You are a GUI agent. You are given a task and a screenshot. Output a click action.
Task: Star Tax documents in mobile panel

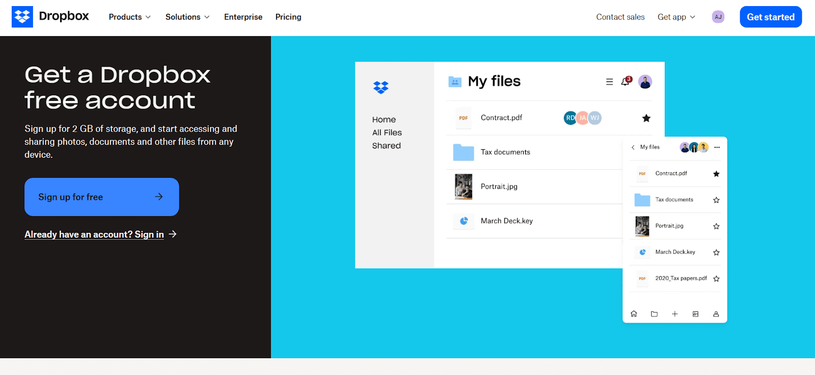(x=716, y=200)
